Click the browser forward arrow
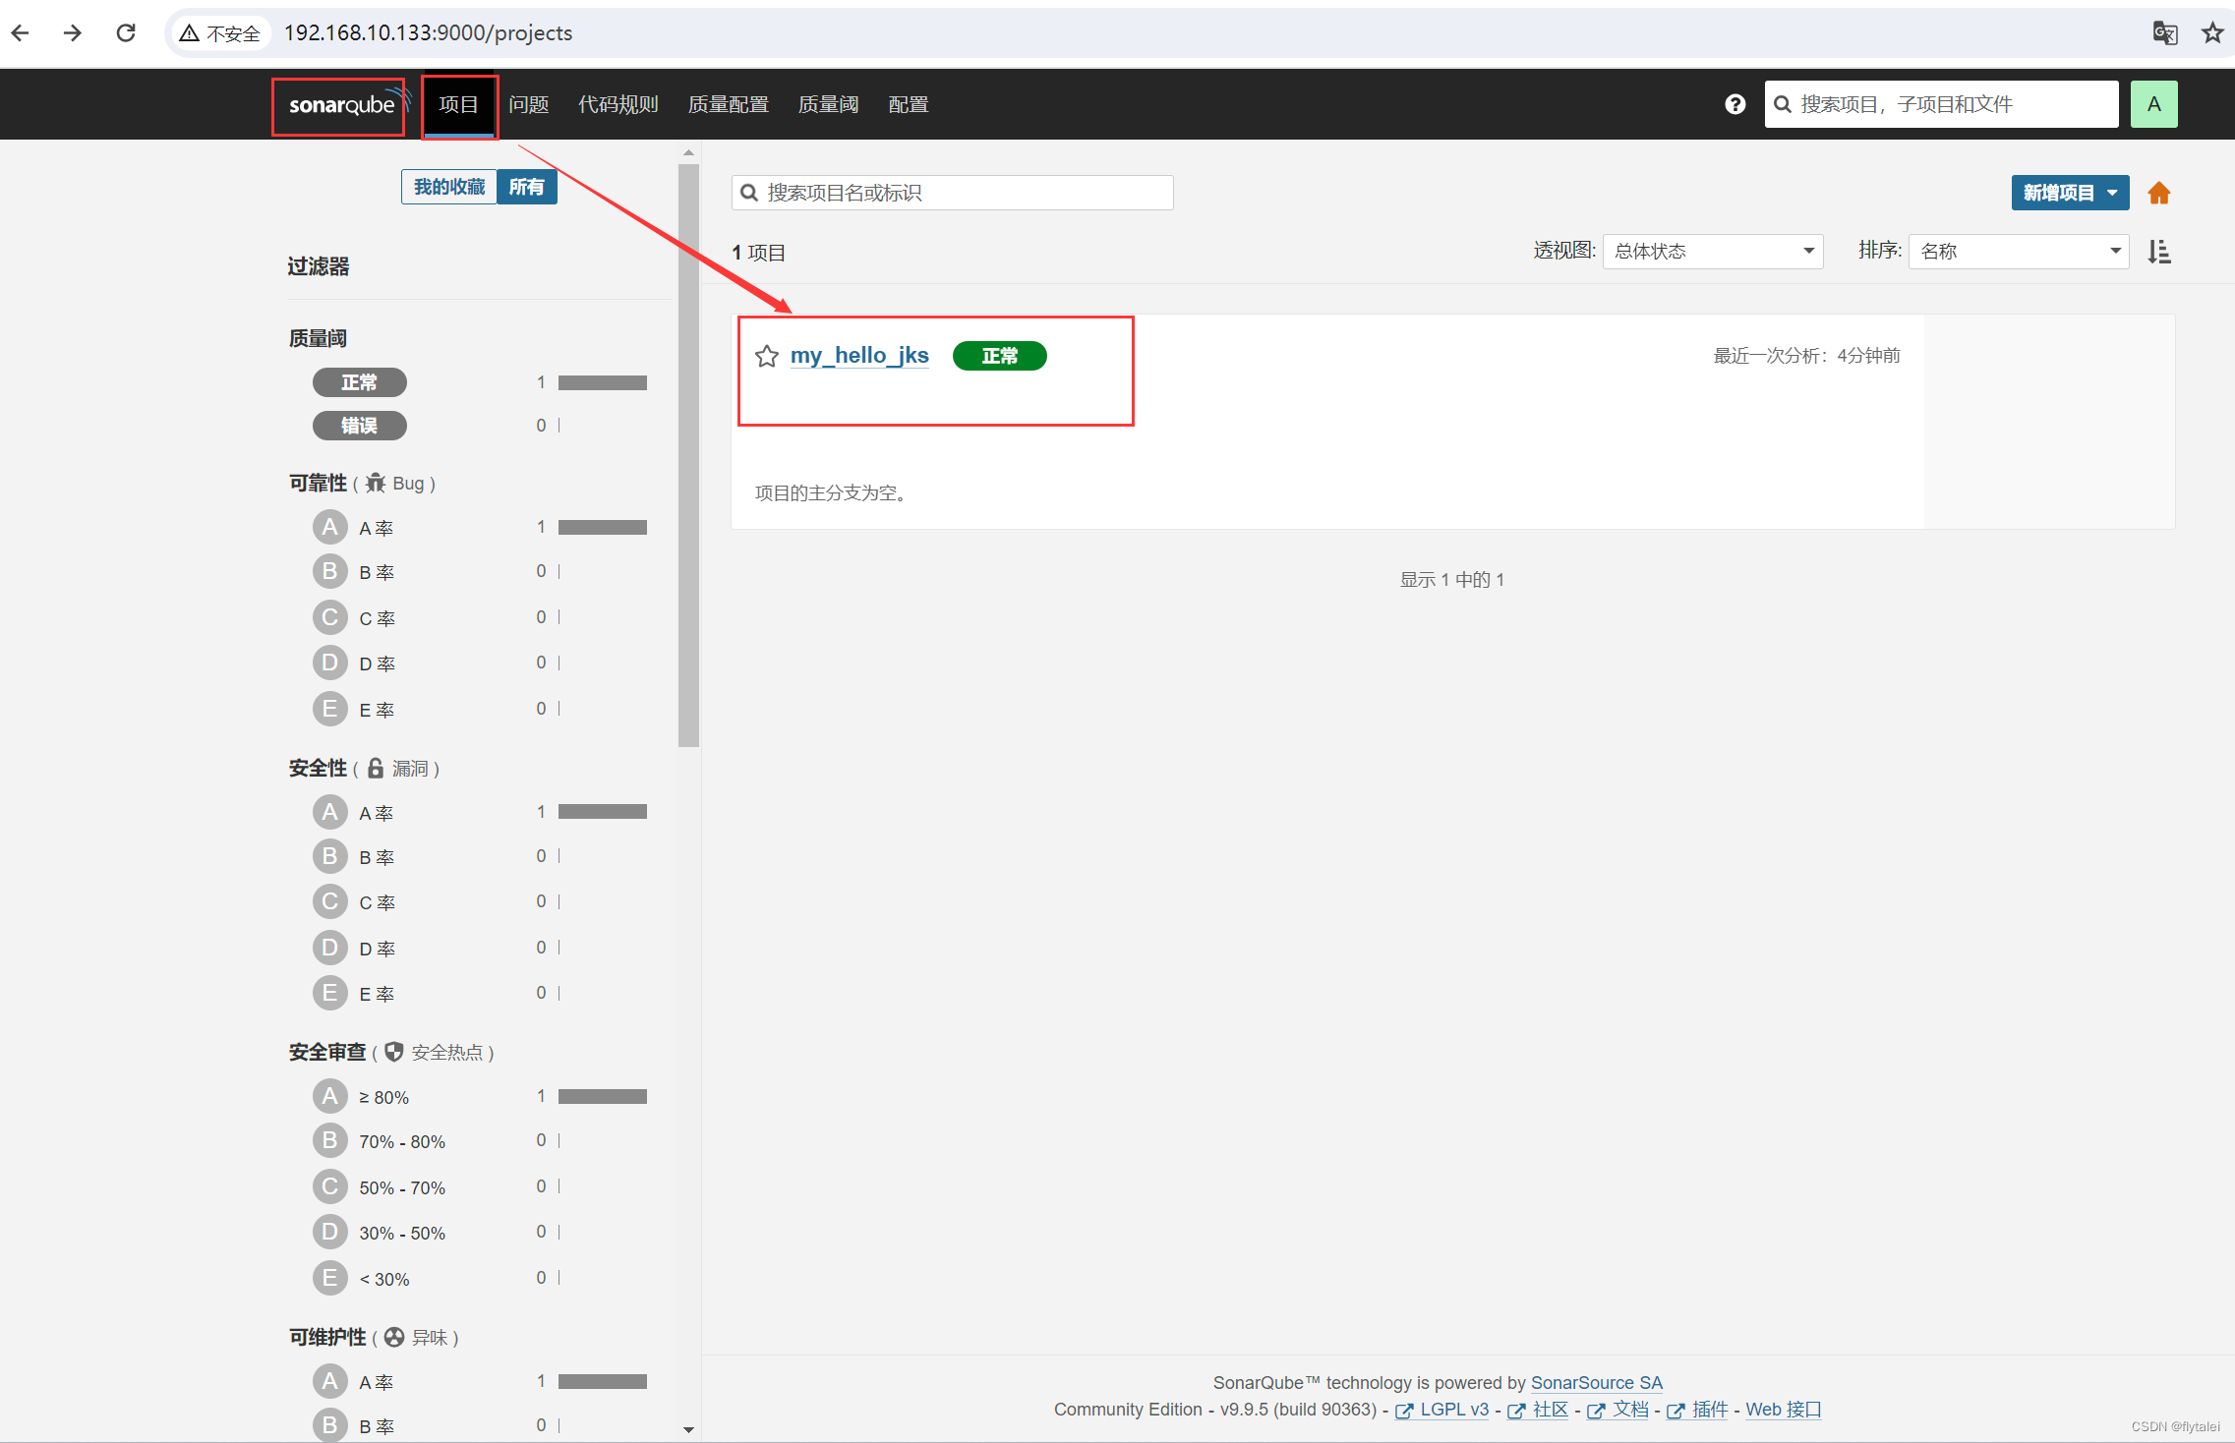Viewport: 2235px width, 1443px height. point(73,32)
